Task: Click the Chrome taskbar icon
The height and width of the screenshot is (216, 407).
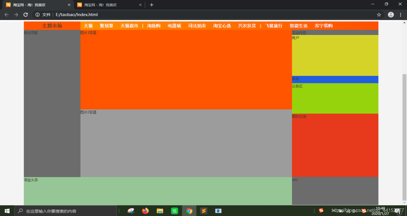Action: pyautogui.click(x=189, y=211)
